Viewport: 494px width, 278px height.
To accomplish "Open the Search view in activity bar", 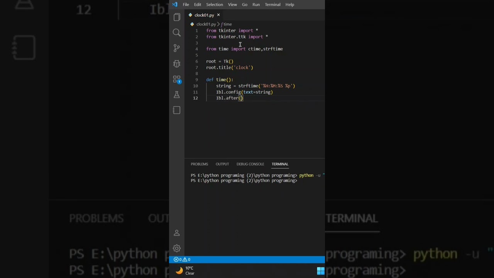I will coord(177,33).
